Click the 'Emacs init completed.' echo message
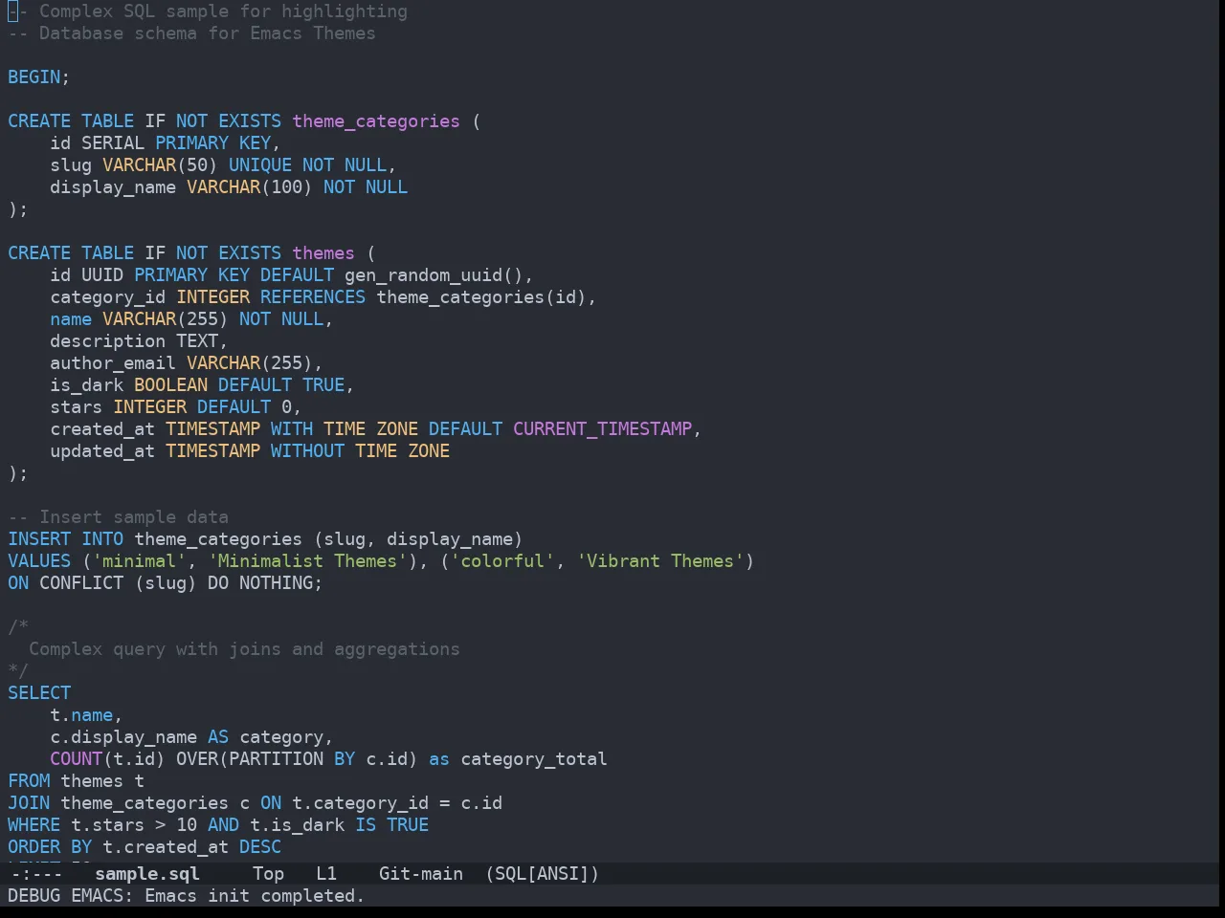 coord(255,895)
